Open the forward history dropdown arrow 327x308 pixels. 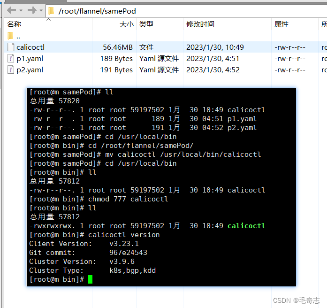41,10
